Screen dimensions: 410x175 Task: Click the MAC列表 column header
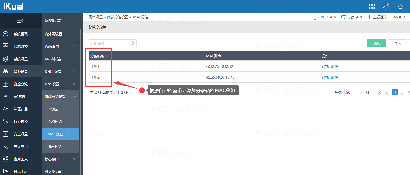tap(214, 56)
